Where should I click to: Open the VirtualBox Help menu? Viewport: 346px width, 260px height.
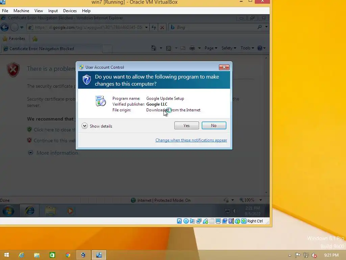86,10
